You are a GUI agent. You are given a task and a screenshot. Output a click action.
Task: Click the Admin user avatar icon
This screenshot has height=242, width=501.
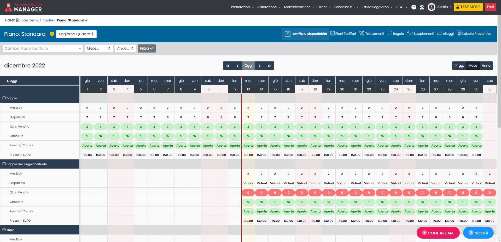pos(431,7)
